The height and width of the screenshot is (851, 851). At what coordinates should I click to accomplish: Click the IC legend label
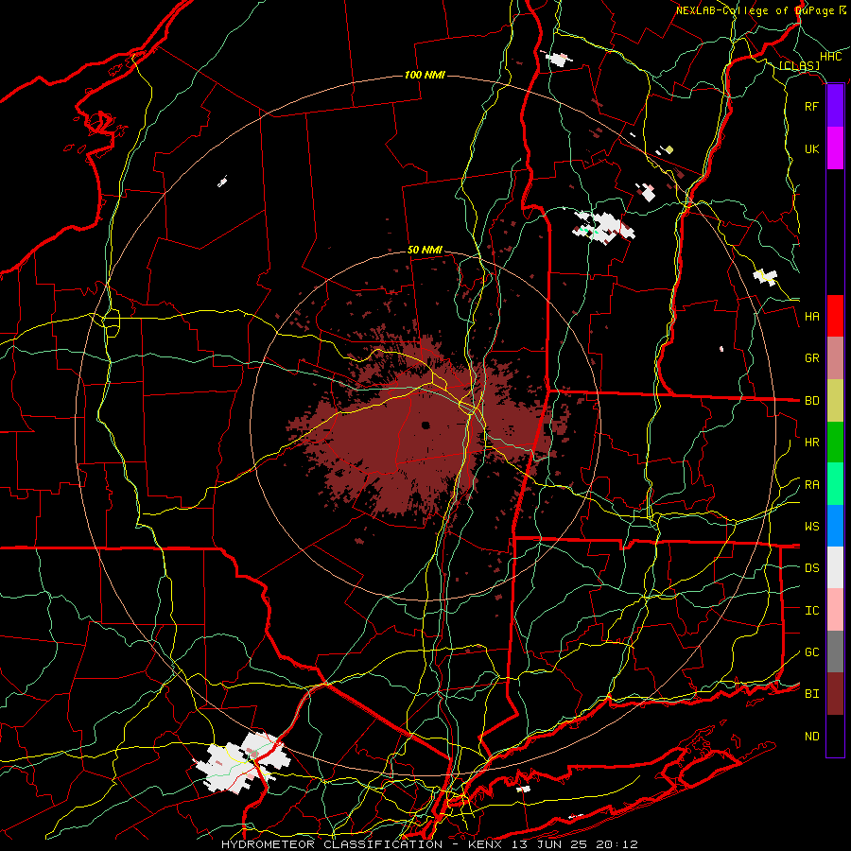(x=812, y=611)
